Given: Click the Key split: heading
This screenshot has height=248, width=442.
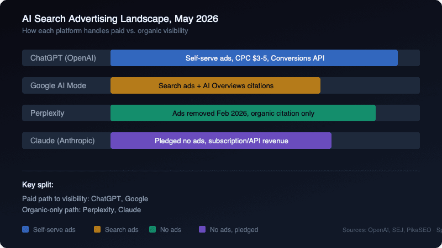Looking at the screenshot, I should (38, 185).
